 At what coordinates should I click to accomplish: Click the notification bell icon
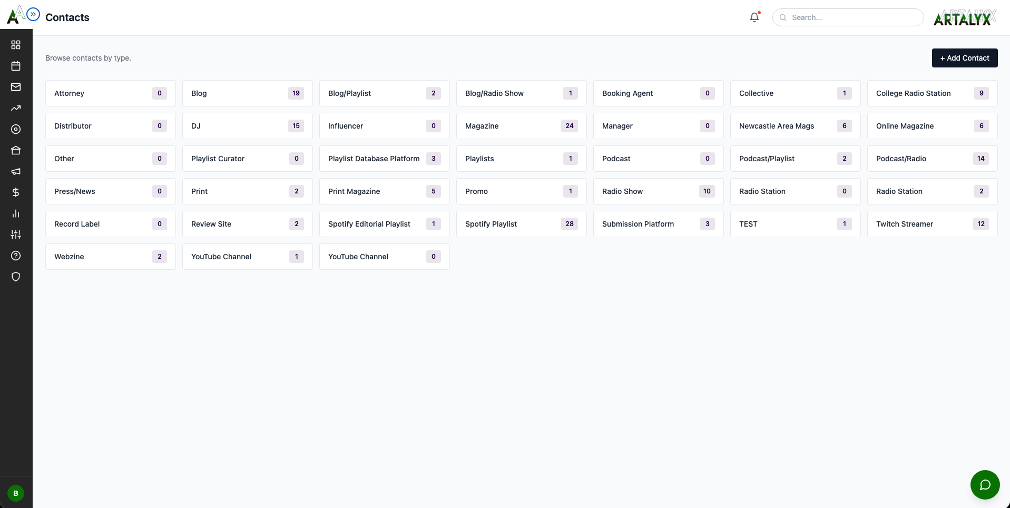coord(754,17)
